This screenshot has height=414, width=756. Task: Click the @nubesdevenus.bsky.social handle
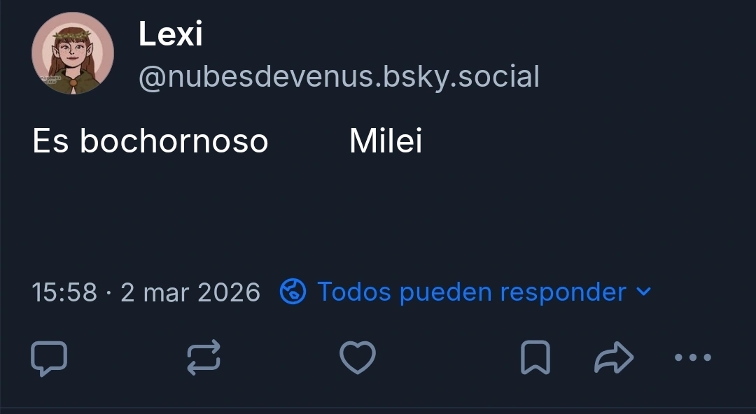339,76
